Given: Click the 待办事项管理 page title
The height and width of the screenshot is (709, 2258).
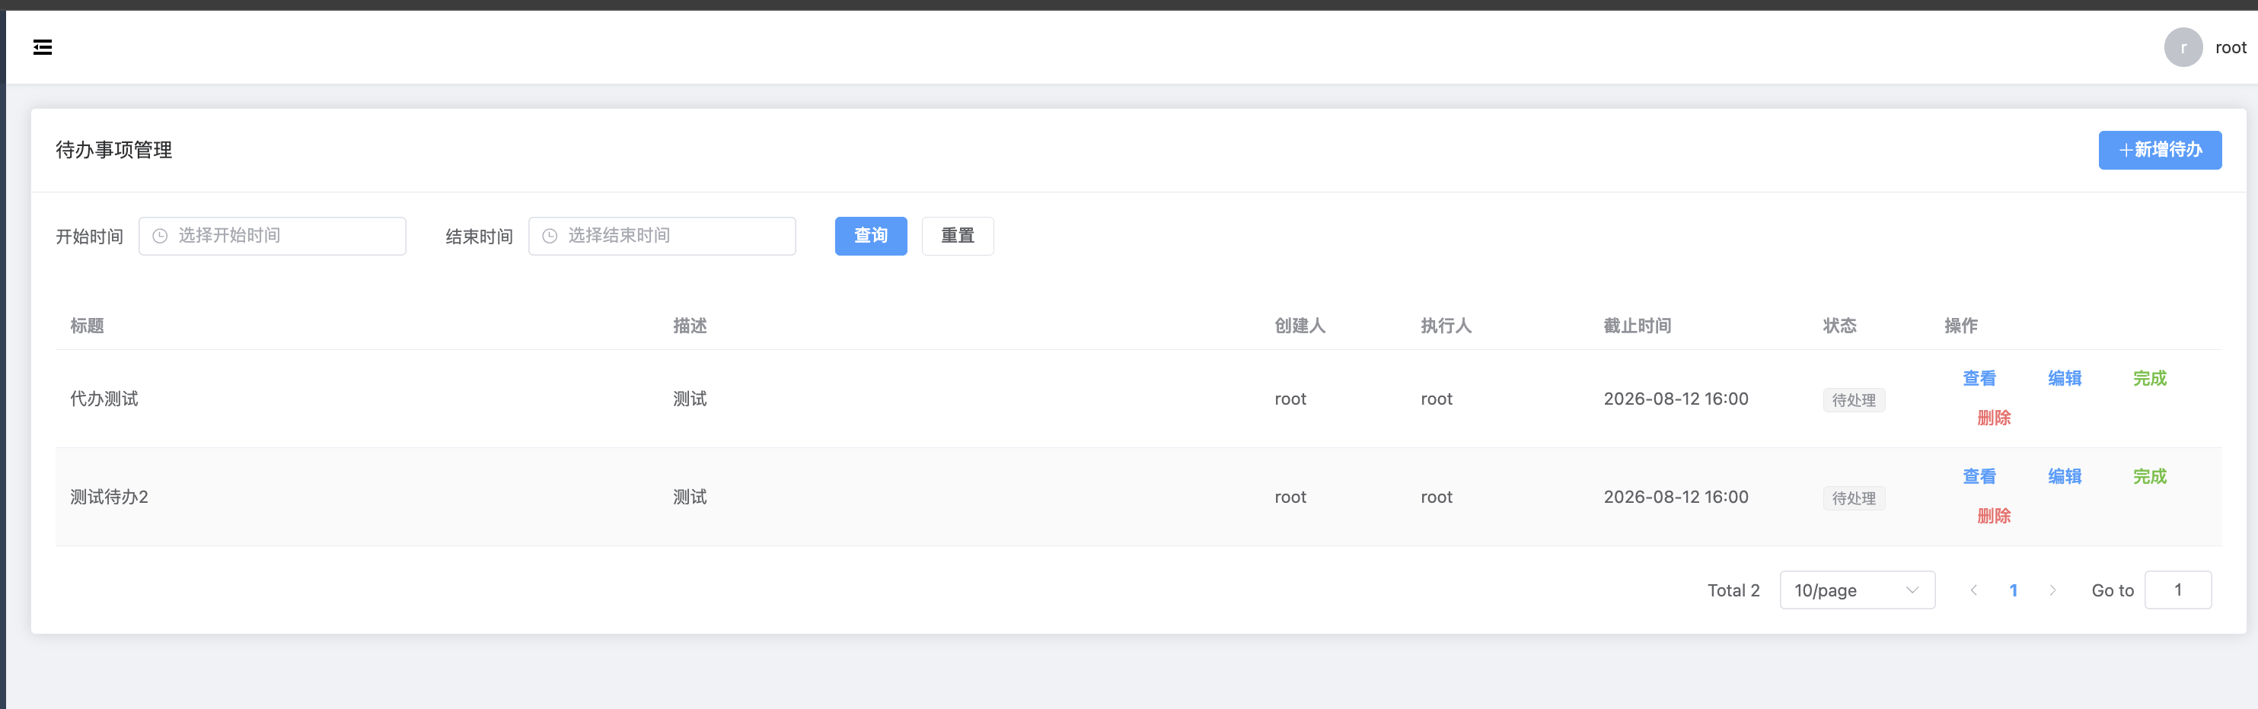Looking at the screenshot, I should [x=114, y=150].
